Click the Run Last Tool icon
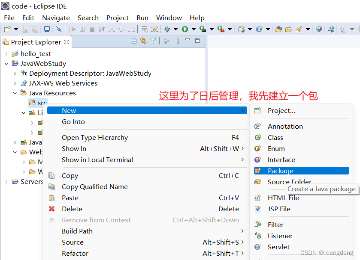The image size is (360, 260). pyautogui.click(x=221, y=29)
